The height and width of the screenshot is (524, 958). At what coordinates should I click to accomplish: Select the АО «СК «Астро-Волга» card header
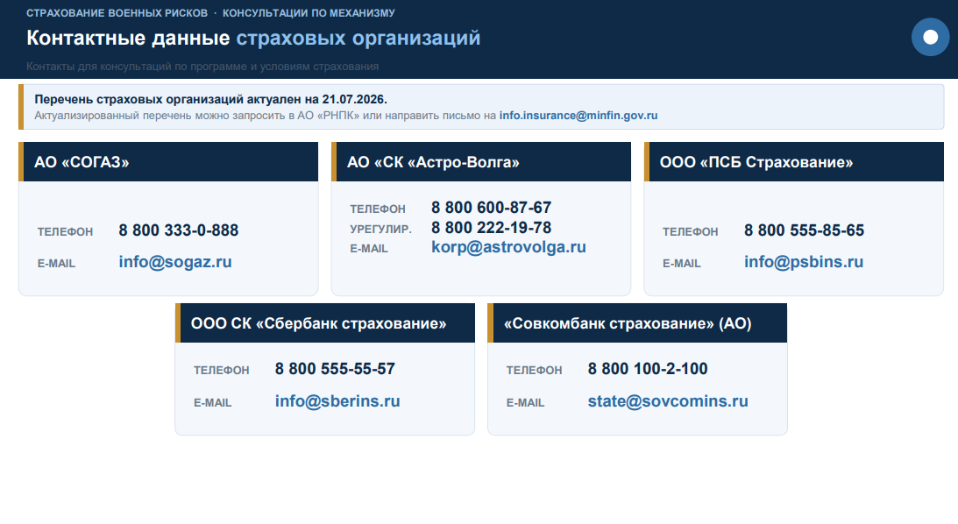tap(481, 162)
